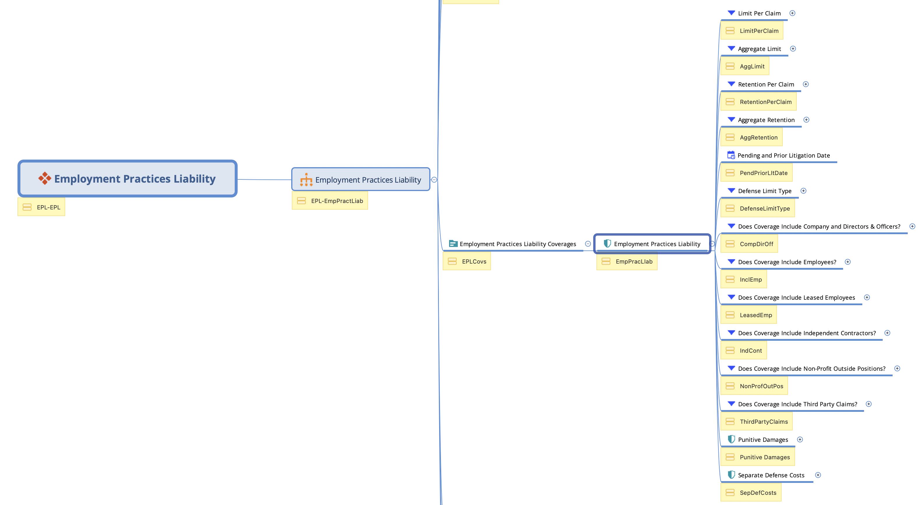Image resolution: width=922 pixels, height=505 pixels.
Task: Select the EPLCovs code label
Action: [474, 262]
